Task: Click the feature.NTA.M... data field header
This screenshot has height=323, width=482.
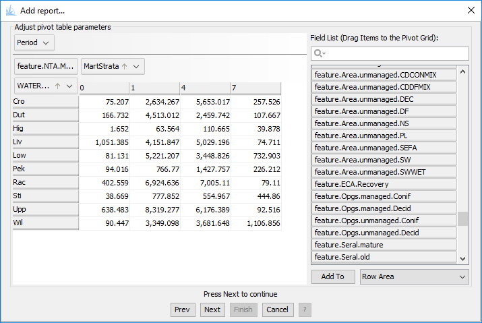Action: 46,66
